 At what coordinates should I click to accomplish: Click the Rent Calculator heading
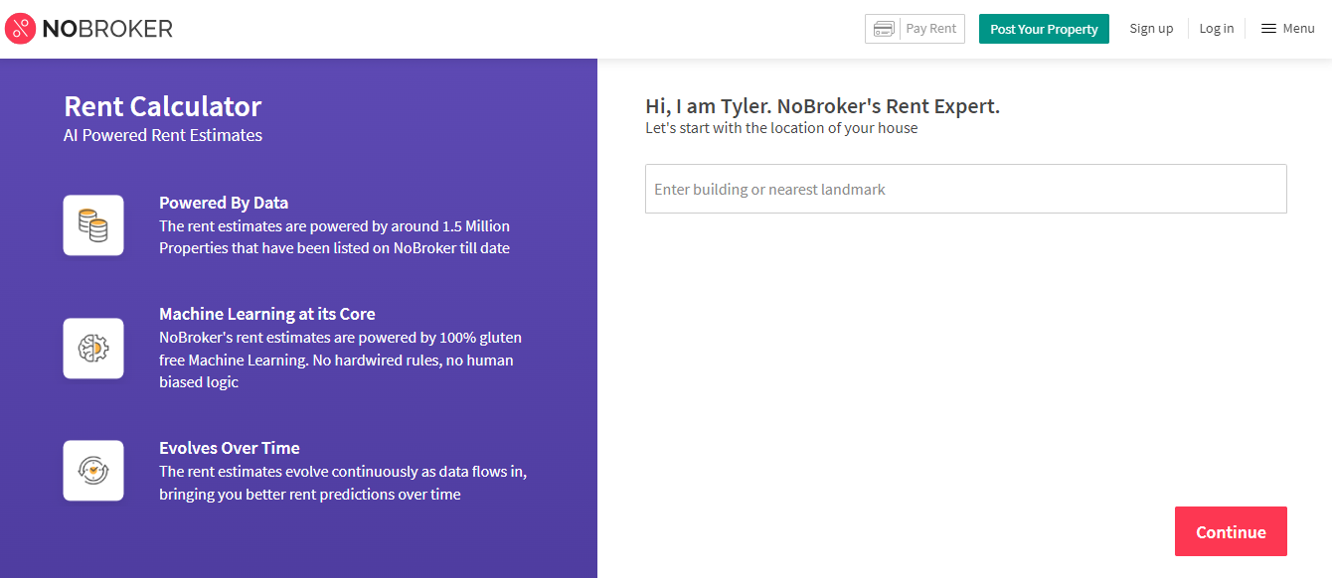[x=163, y=106]
